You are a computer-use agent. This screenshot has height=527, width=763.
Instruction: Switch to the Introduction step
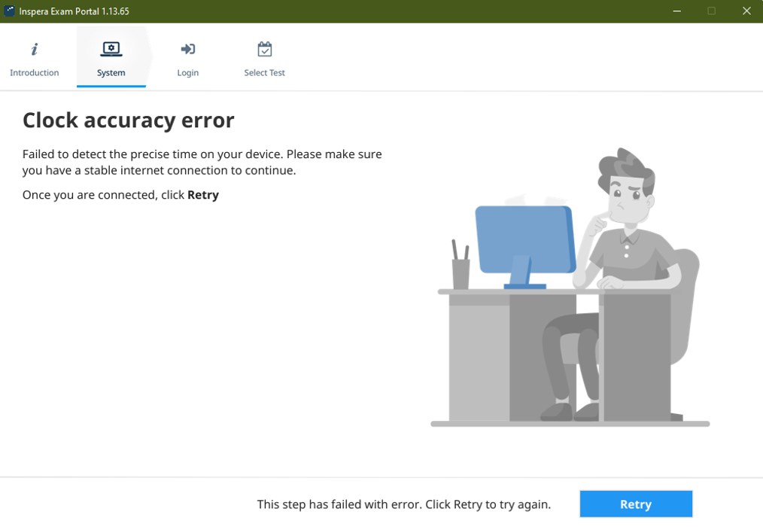[x=34, y=59]
